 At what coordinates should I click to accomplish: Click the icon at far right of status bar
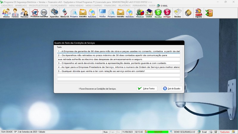coord(234,132)
